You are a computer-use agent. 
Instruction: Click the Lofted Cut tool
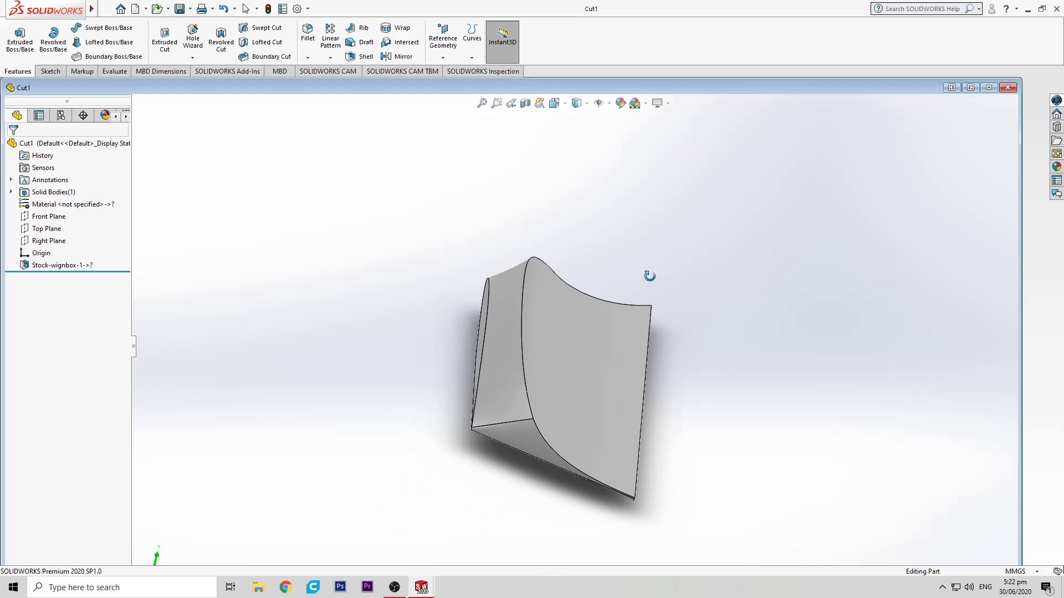point(260,42)
